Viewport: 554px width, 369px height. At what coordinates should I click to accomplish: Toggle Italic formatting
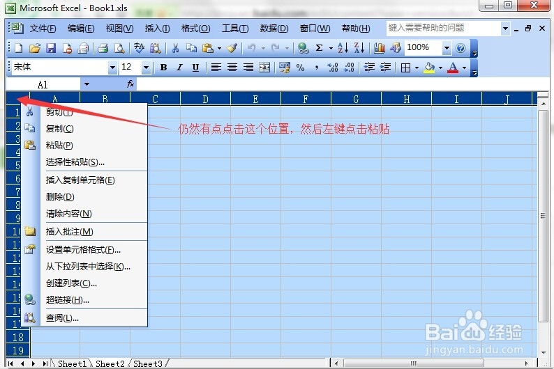pos(179,68)
